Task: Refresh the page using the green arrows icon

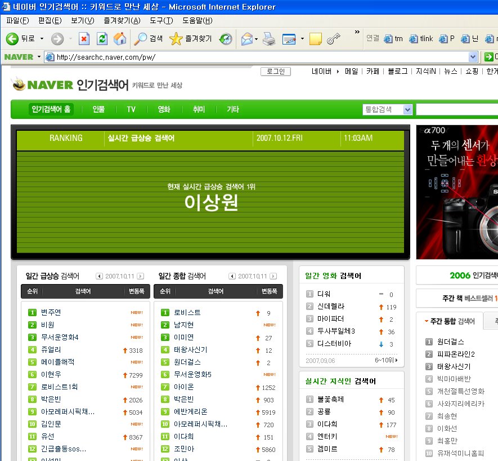Action: tap(102, 39)
